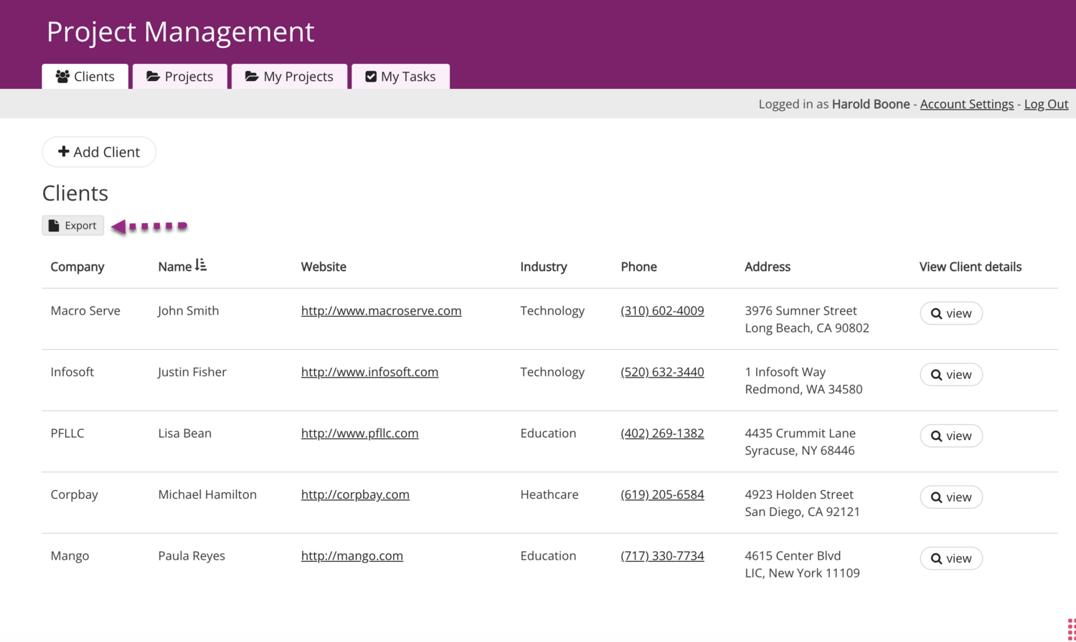The width and height of the screenshot is (1076, 642).
Task: View Corpbay client details
Action: (x=951, y=497)
